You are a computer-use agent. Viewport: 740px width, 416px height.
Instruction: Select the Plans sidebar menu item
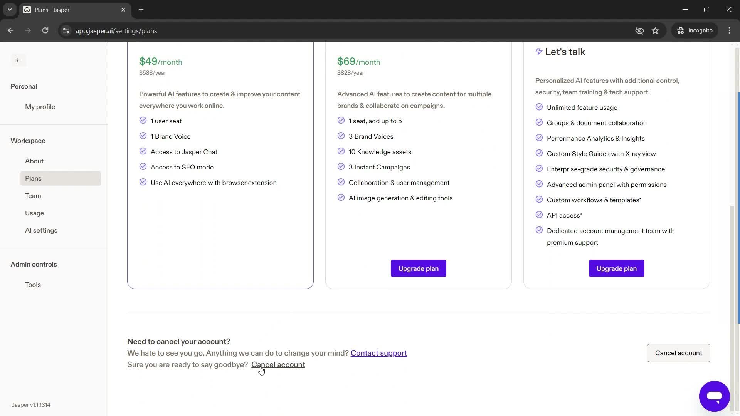[x=32, y=178]
